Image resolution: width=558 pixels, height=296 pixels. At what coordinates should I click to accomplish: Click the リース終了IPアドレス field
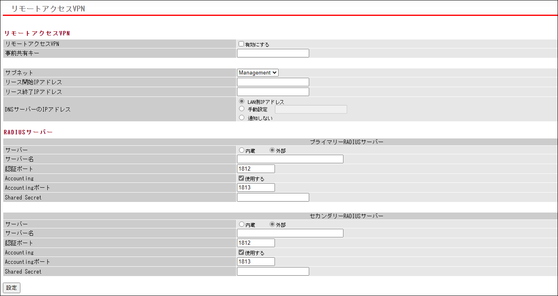(272, 92)
